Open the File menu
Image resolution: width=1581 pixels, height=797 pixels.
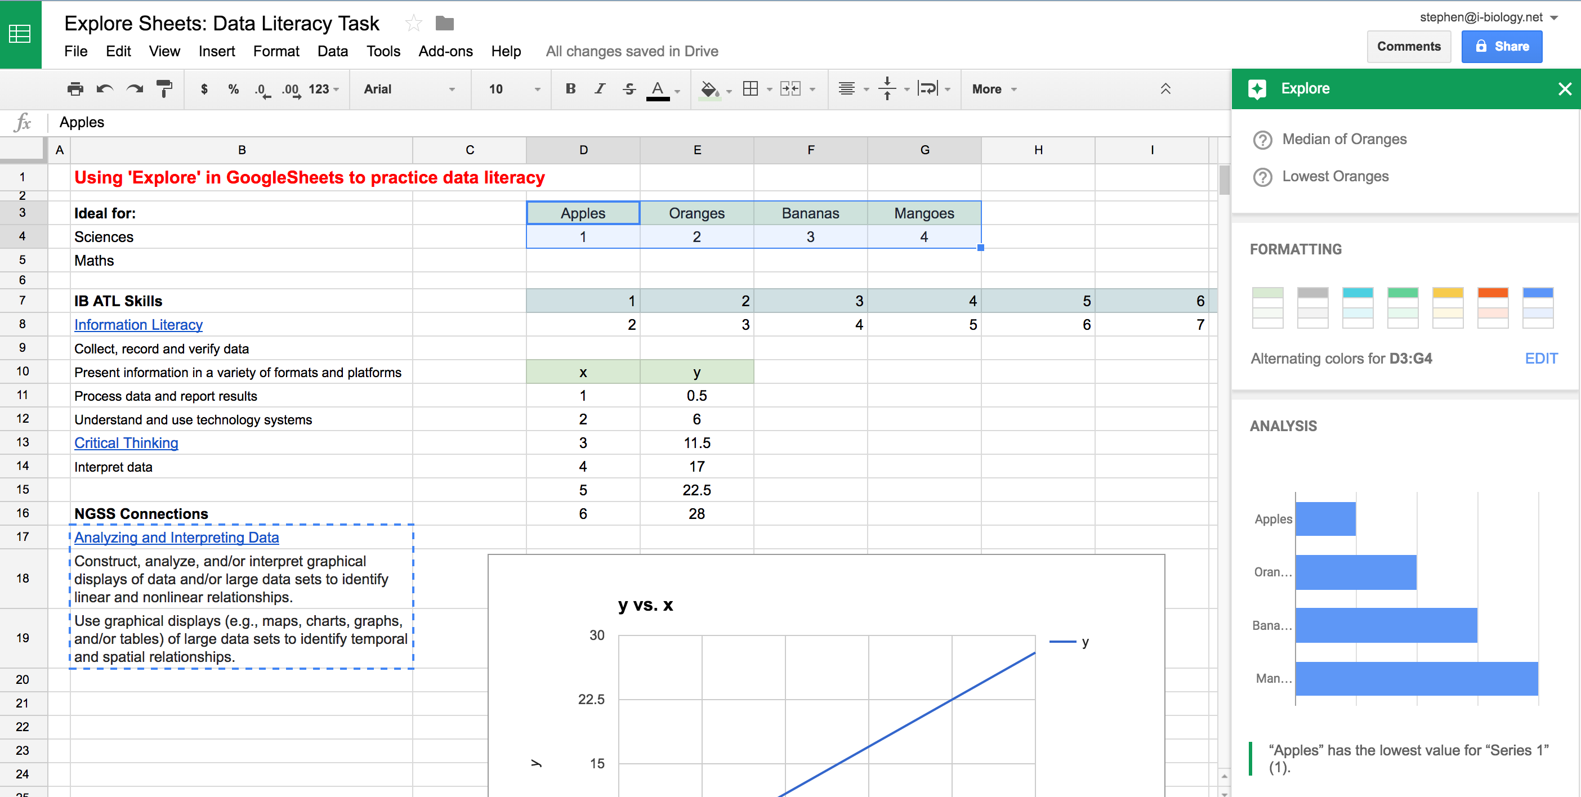click(75, 51)
